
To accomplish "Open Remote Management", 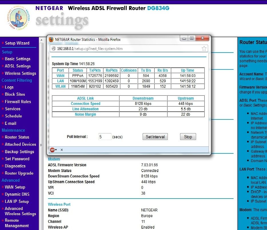I will point(17,223).
